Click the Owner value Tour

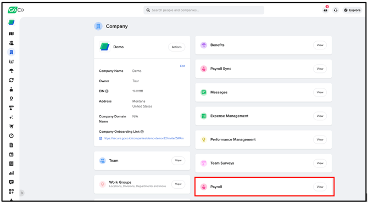click(136, 81)
